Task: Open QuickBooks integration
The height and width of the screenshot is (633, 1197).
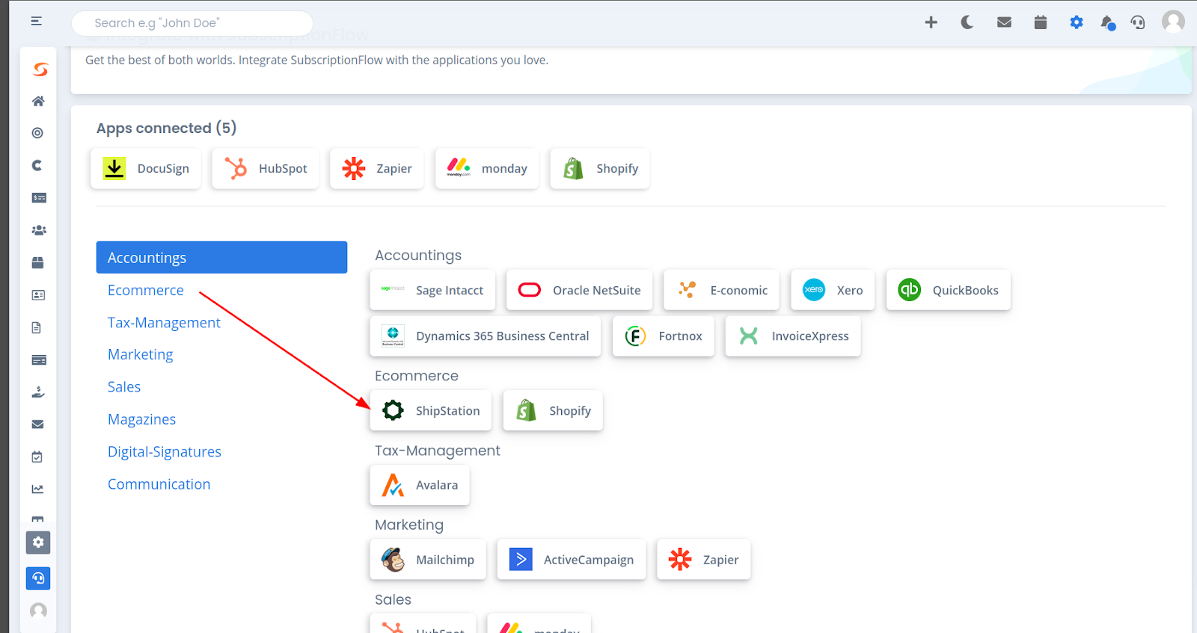Action: 949,290
